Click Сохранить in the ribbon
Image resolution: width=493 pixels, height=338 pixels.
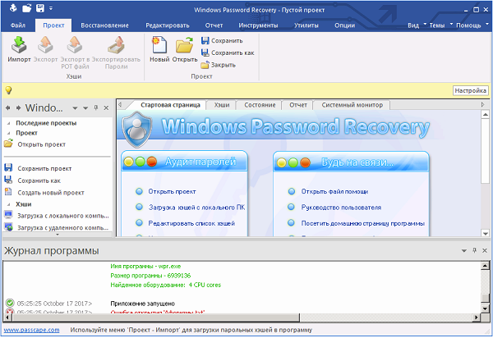click(x=222, y=40)
